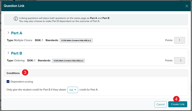Screen dimensions: 192x111
Task: Click the info icon in the banner
Action: pos(16,19)
